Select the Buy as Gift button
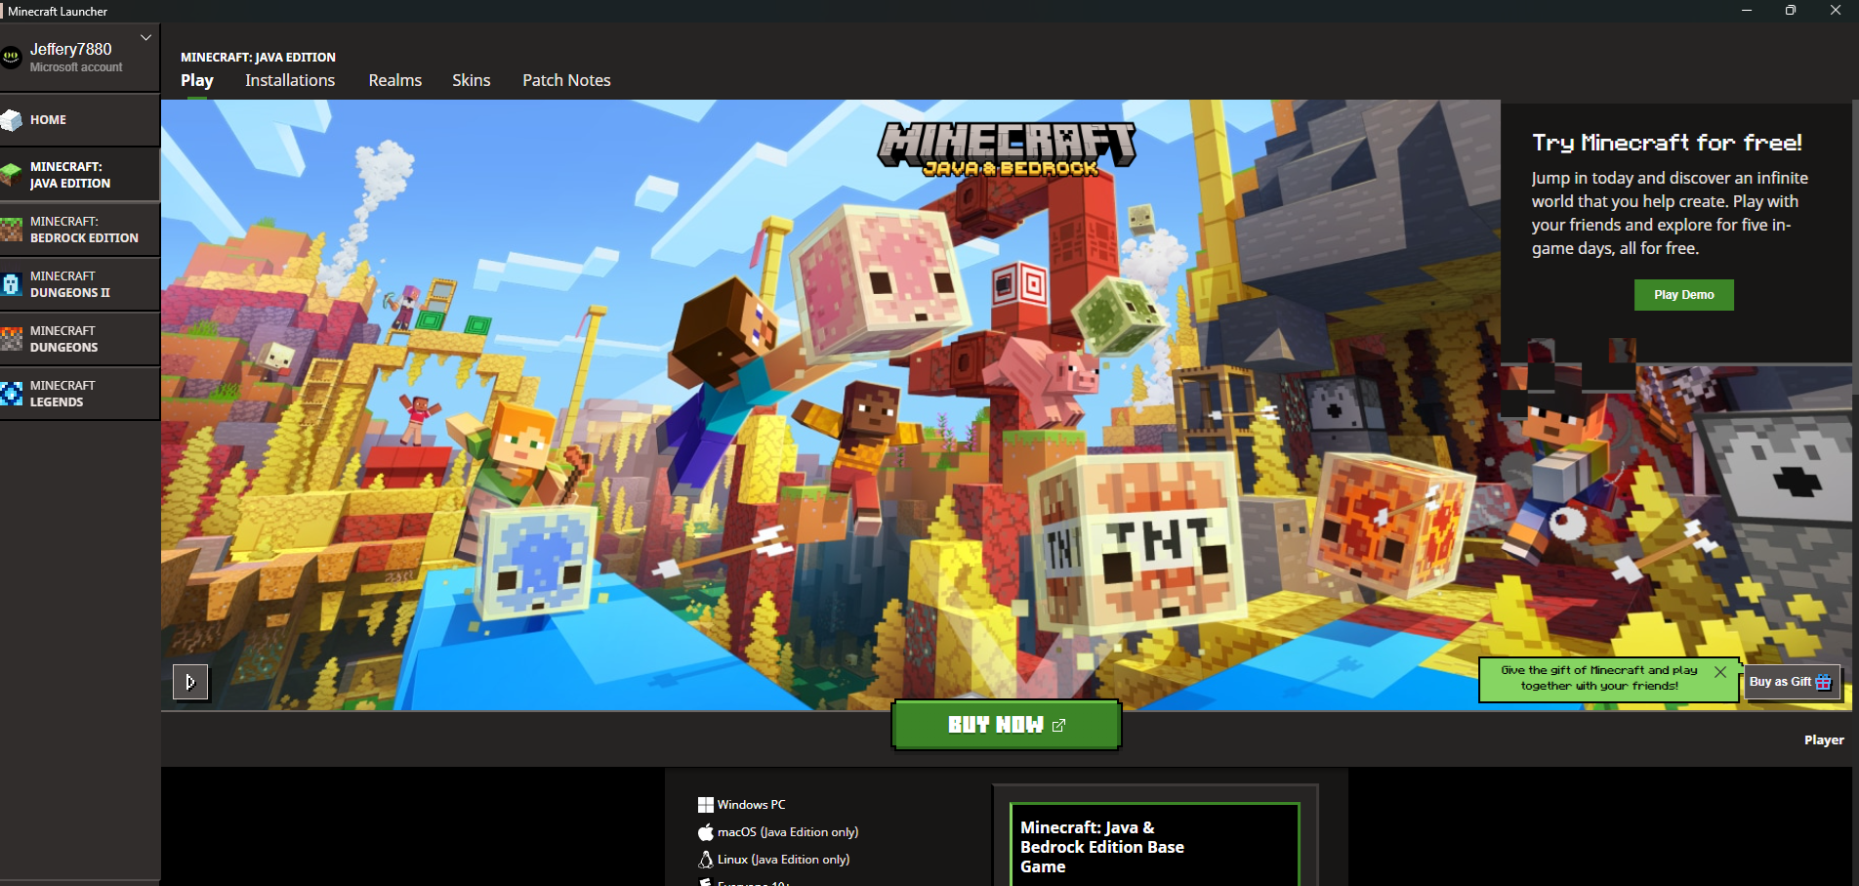 [x=1792, y=682]
